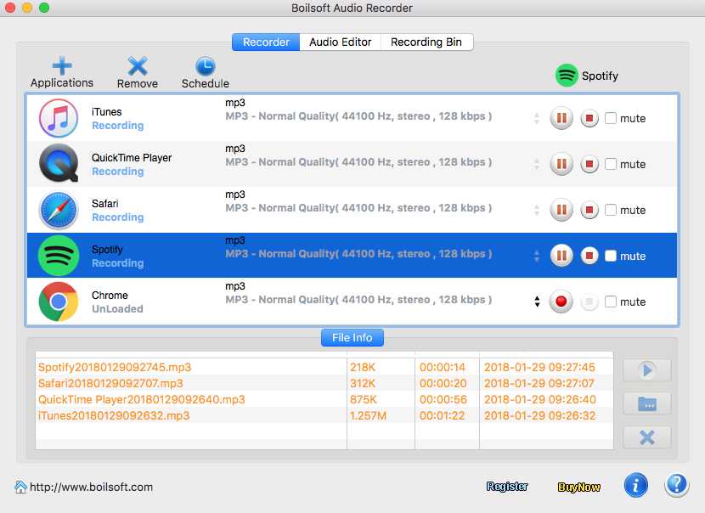Open the Schedule clock icon
705x513 pixels.
tap(206, 66)
